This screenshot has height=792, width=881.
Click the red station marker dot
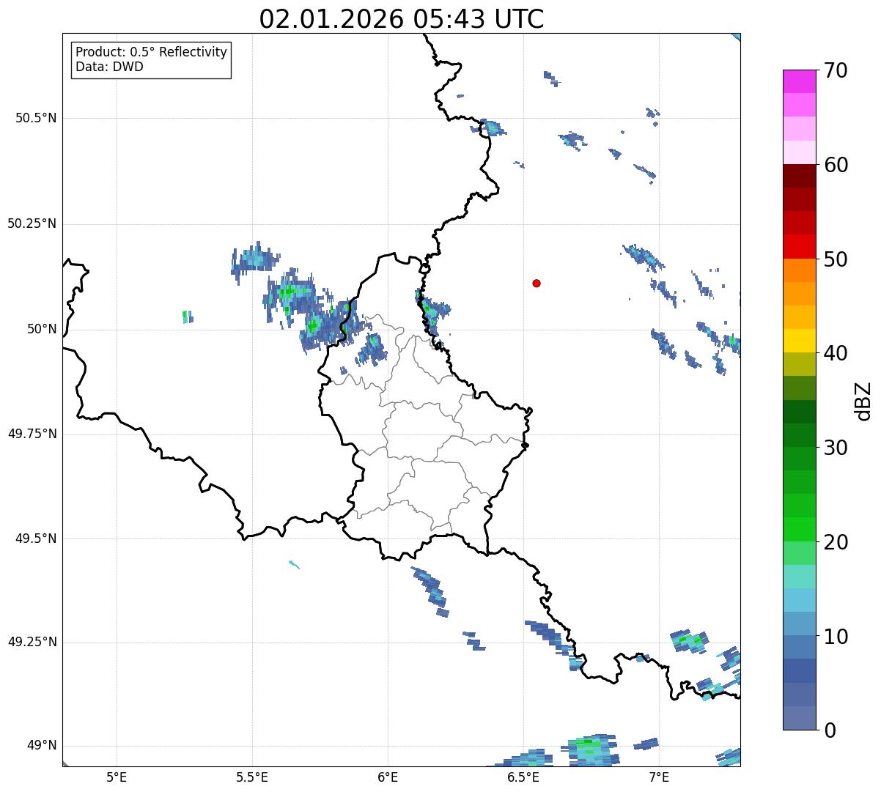pos(537,283)
